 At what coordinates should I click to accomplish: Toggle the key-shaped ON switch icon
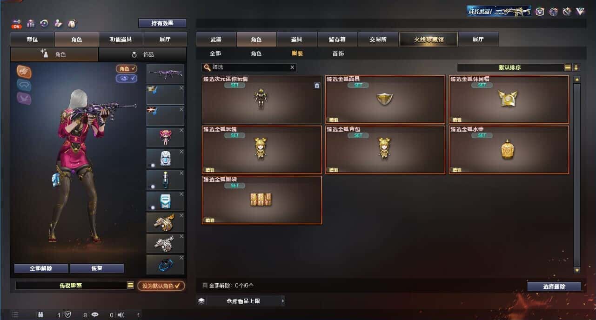[17, 24]
